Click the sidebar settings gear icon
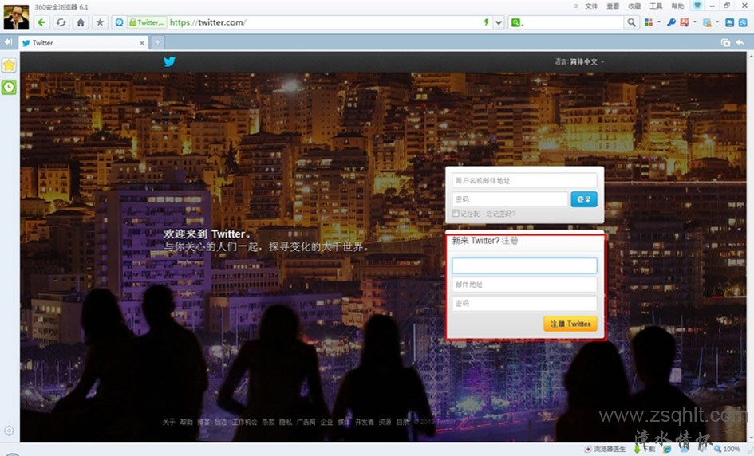Image resolution: width=754 pixels, height=456 pixels. [9, 430]
